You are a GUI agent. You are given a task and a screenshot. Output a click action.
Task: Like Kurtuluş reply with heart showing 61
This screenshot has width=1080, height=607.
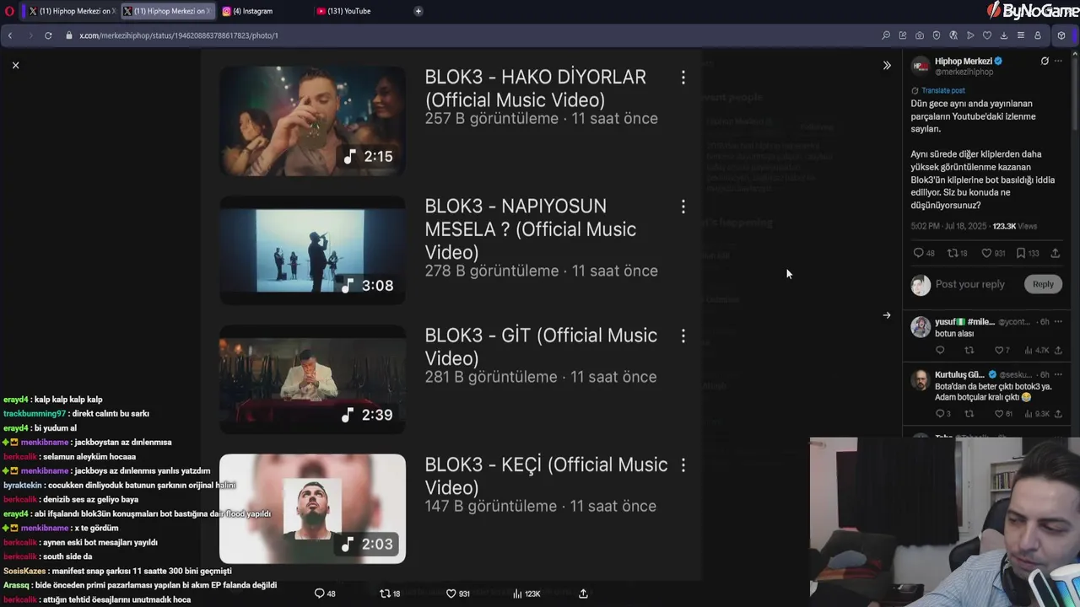point(1003,414)
